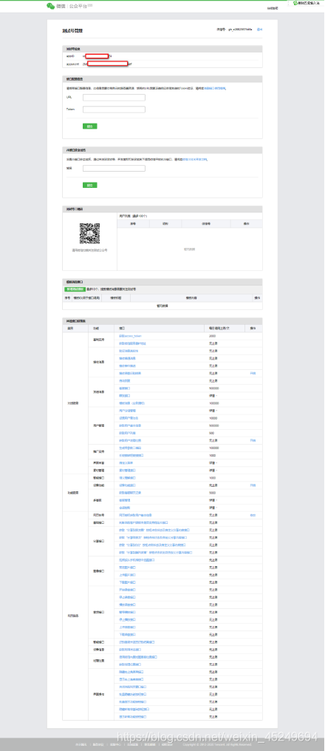The image size is (325, 751).
Task: Focus the URL input field
Action: click(x=114, y=98)
